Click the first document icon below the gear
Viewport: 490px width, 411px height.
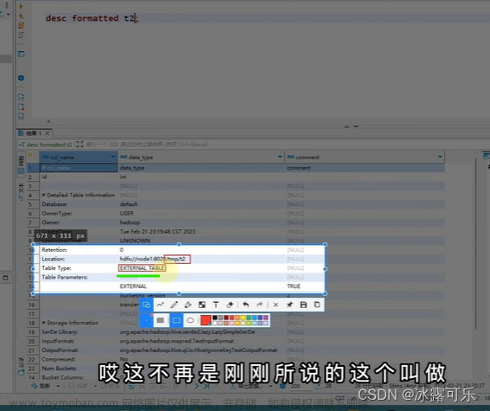click(22, 97)
